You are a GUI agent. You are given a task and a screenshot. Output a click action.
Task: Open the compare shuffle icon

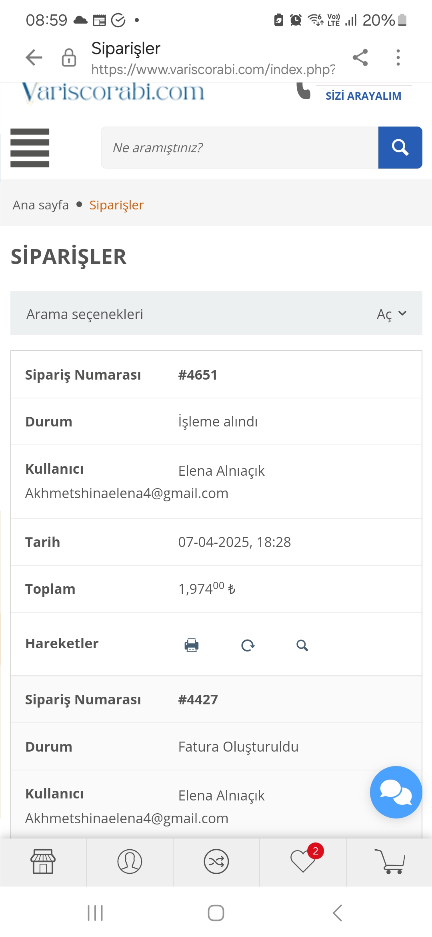pyautogui.click(x=216, y=861)
